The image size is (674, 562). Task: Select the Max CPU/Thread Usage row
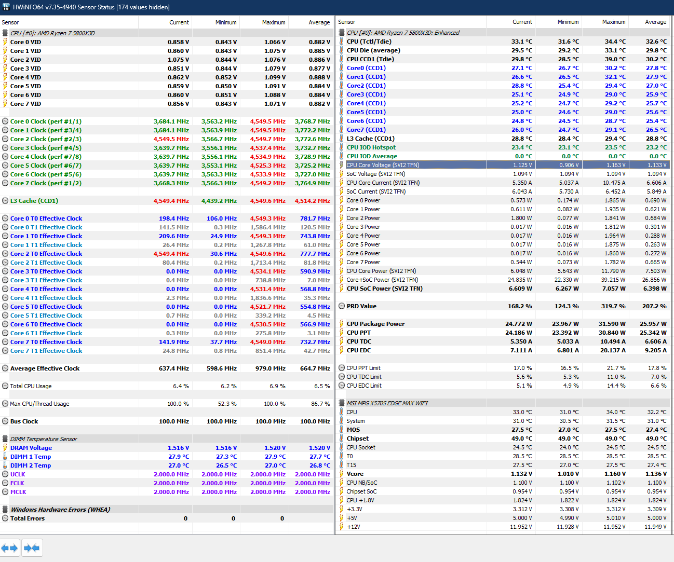coord(167,404)
